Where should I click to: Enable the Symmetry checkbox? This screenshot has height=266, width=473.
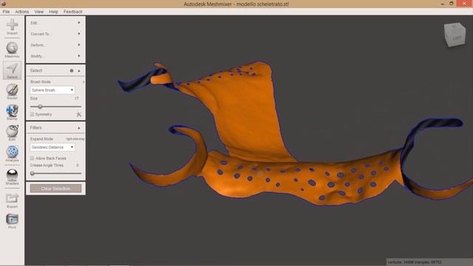[32, 115]
